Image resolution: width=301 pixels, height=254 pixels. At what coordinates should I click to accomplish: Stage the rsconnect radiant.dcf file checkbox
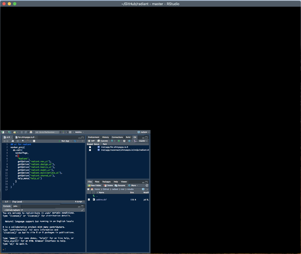coord(90,150)
